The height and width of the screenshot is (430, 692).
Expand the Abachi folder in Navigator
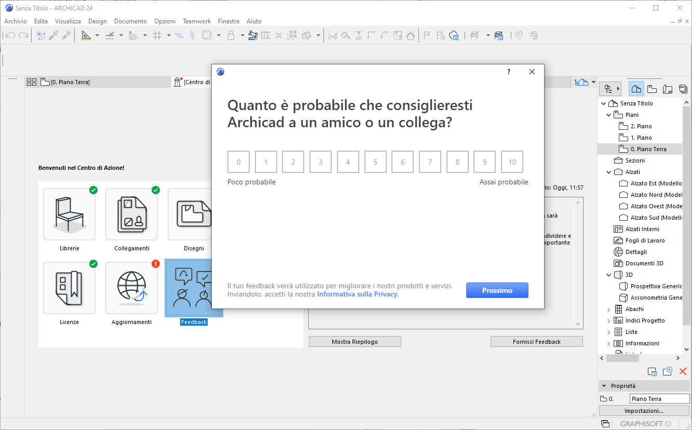(609, 309)
